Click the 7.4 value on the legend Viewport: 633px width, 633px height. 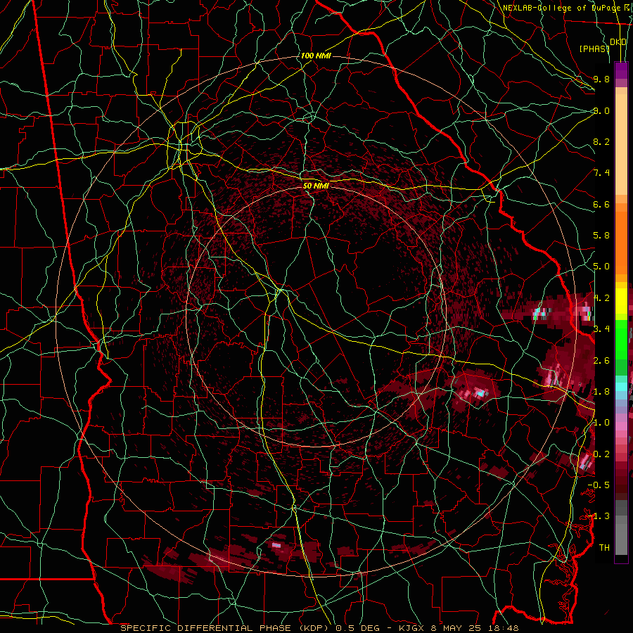(601, 173)
